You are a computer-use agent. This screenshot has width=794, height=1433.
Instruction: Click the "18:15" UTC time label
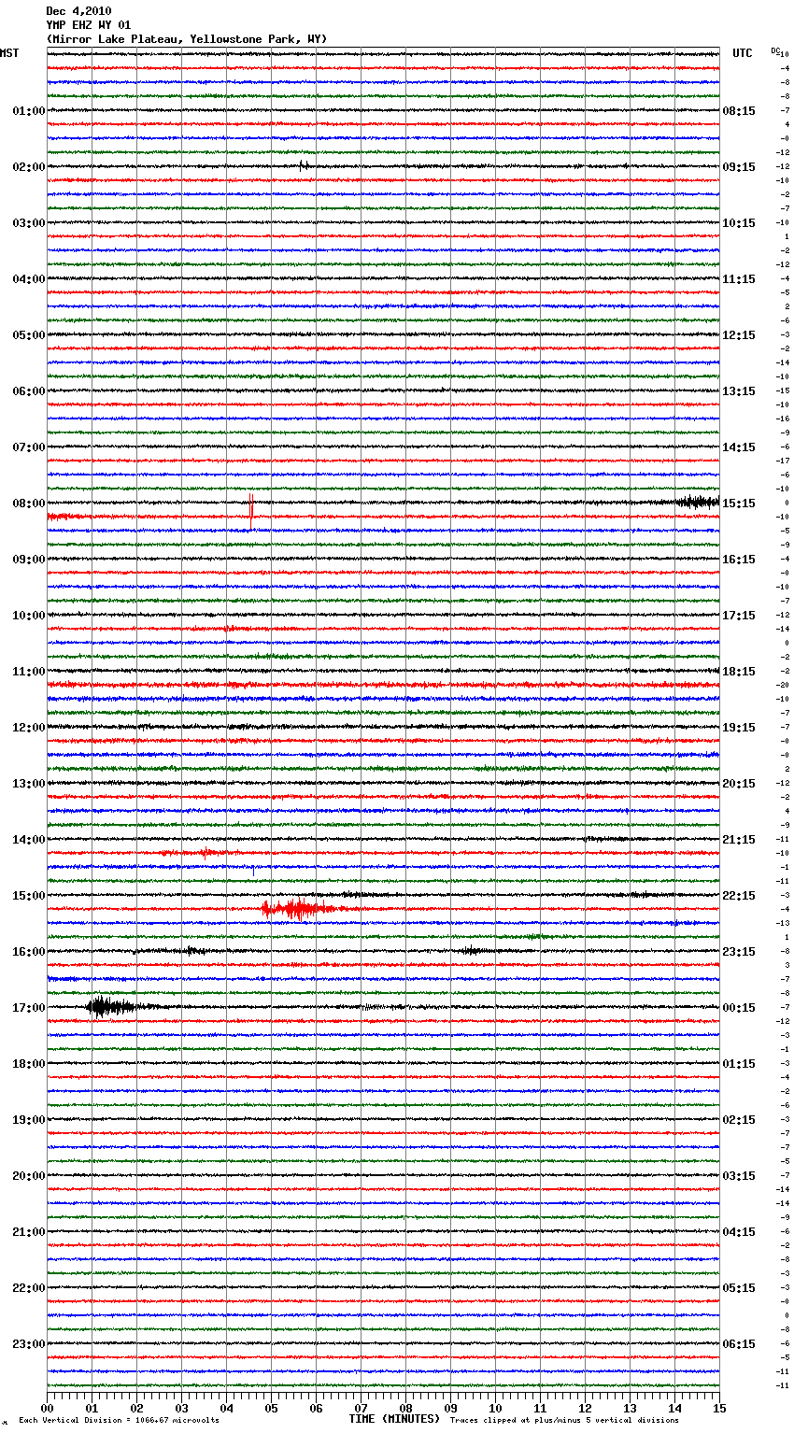(x=739, y=672)
